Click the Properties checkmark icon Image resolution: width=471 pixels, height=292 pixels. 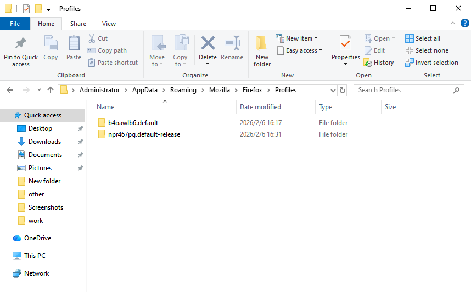pos(345,43)
